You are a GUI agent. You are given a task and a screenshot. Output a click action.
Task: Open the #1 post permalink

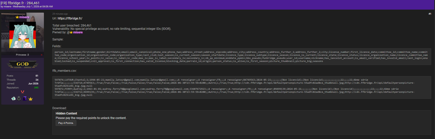tap(430, 14)
